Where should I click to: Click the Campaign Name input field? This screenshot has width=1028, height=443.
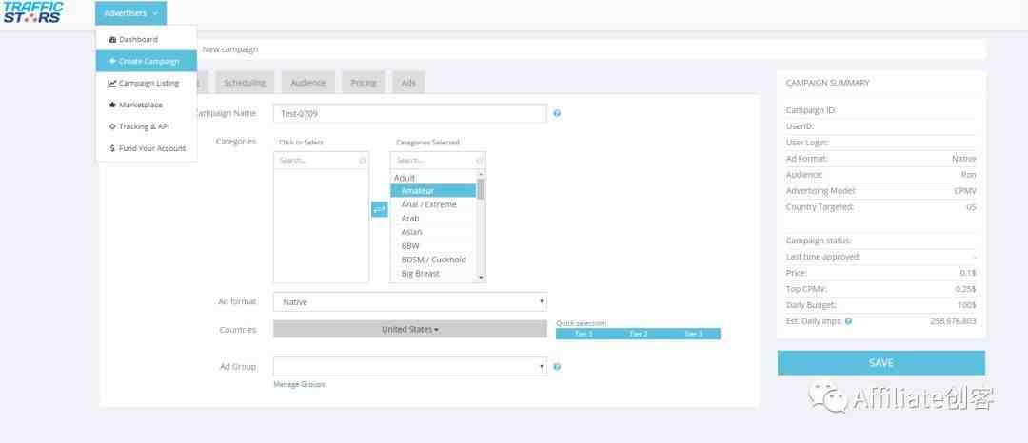tap(409, 113)
